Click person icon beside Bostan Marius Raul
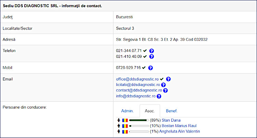This screenshot has width=257, height=138. point(119,126)
